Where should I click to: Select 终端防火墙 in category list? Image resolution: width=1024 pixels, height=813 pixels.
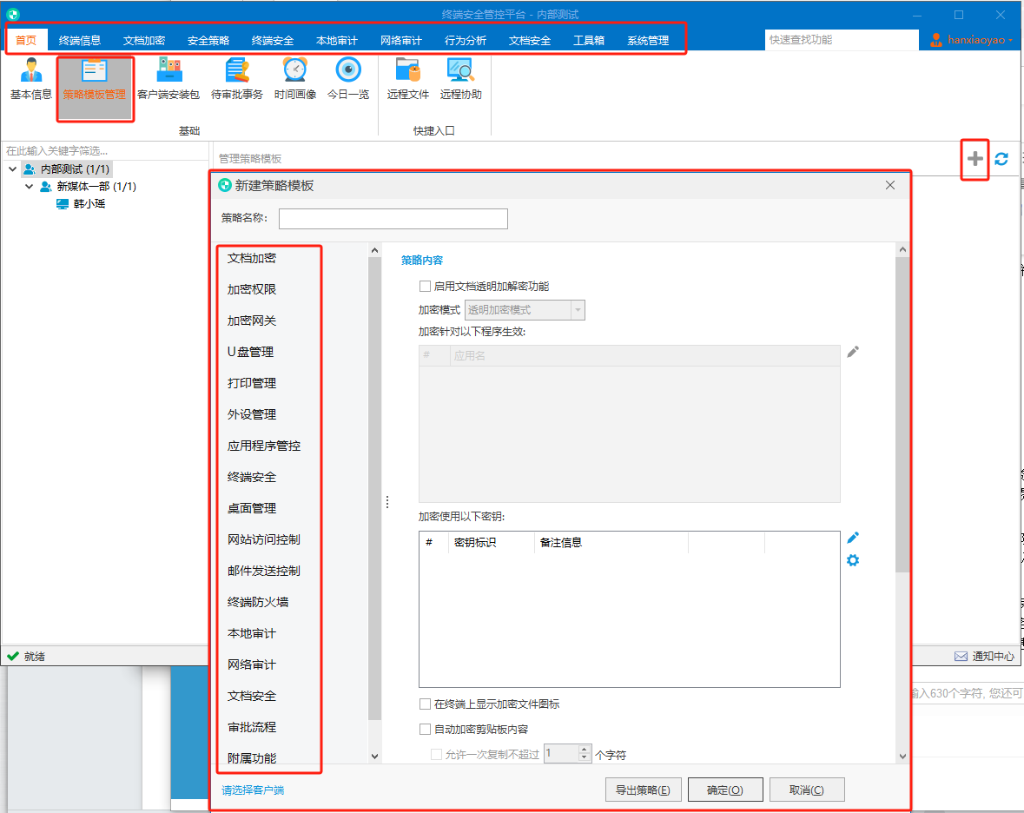258,602
